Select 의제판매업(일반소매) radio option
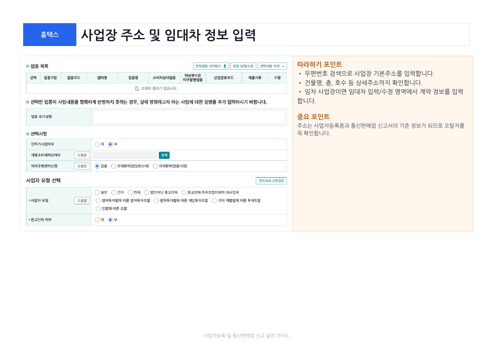 113,166
